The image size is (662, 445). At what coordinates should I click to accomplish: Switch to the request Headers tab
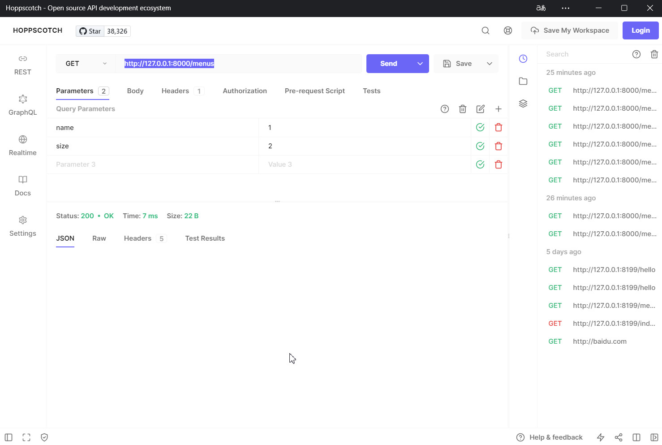click(183, 91)
